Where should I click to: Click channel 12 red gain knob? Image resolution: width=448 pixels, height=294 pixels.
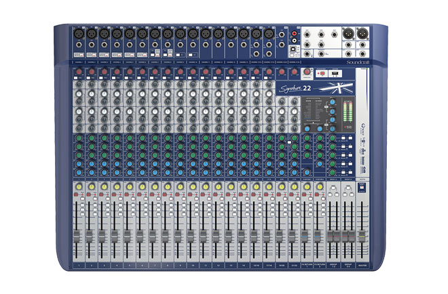pyautogui.click(x=218, y=72)
